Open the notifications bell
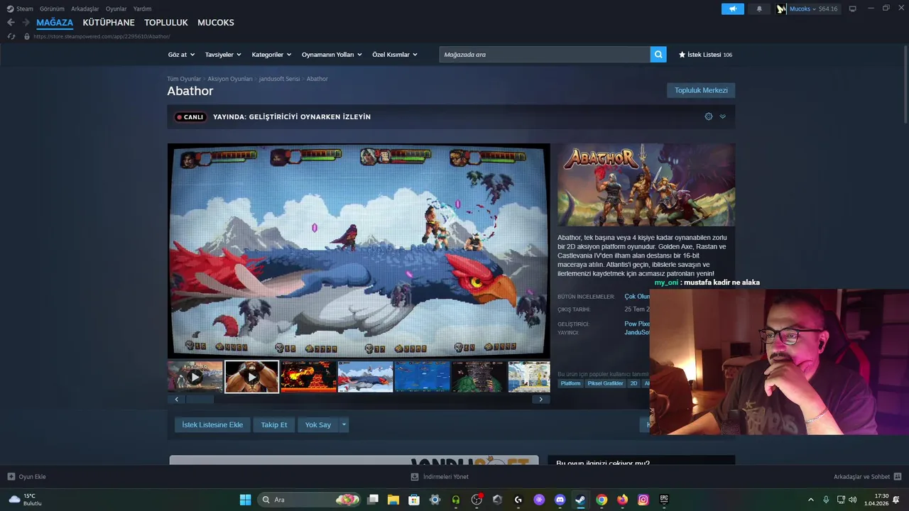 [759, 9]
